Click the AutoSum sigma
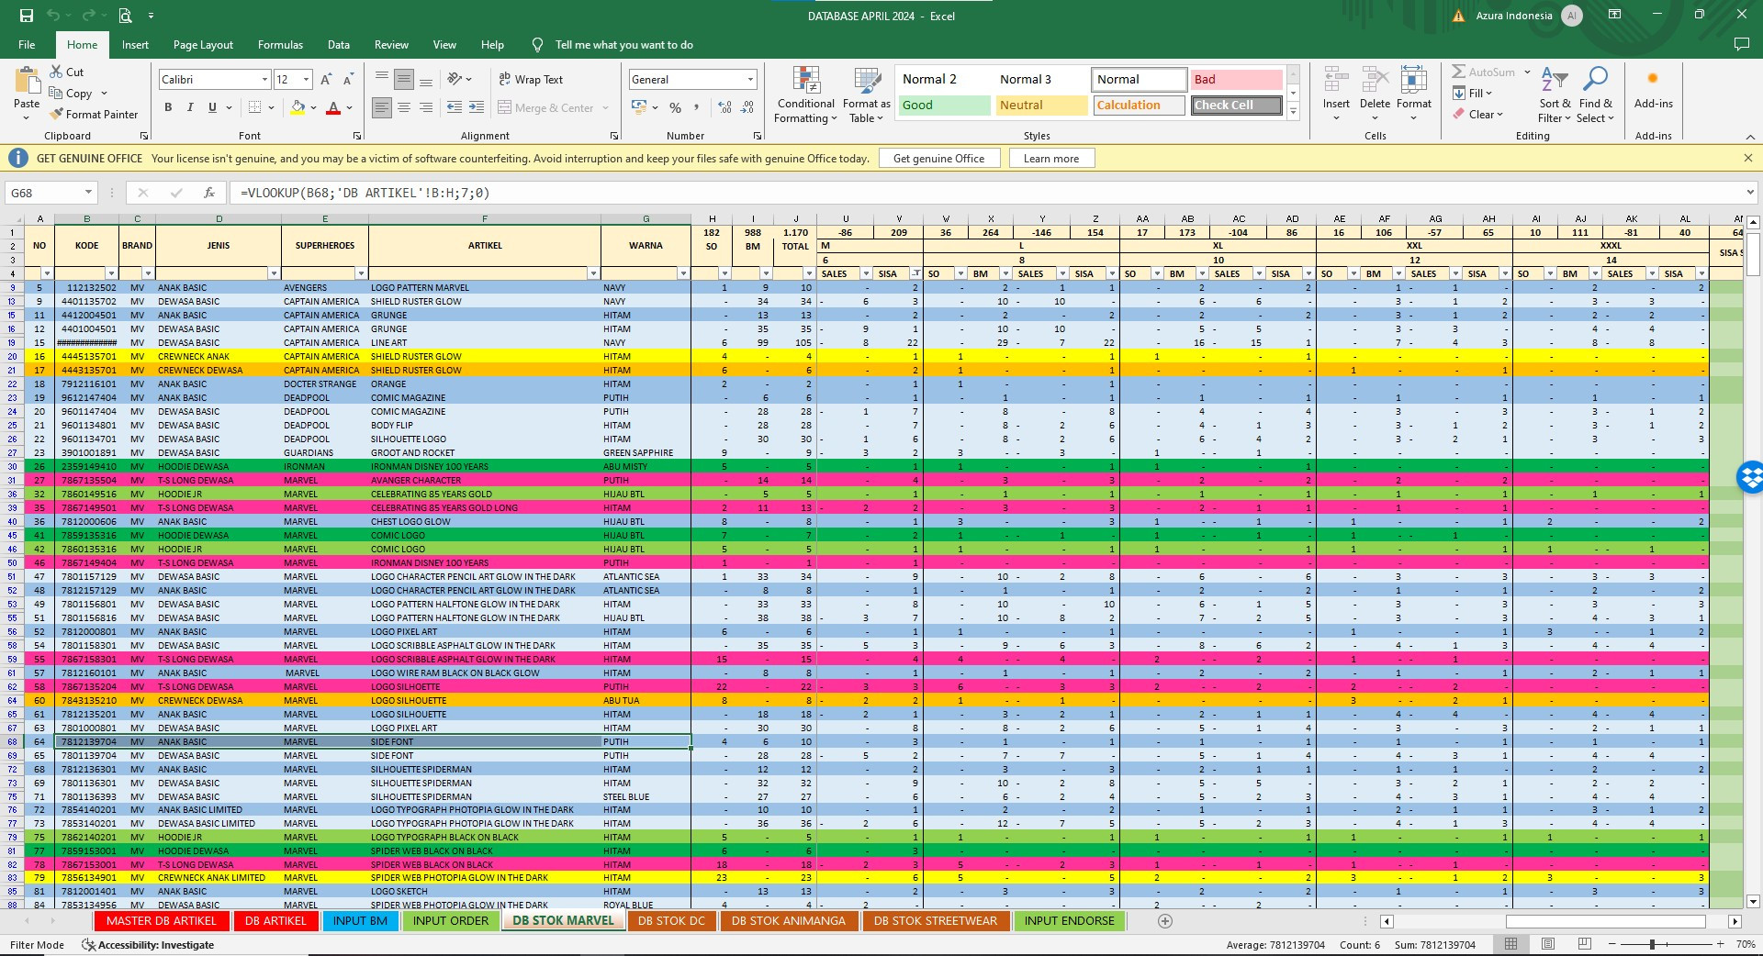This screenshot has width=1763, height=956. tap(1458, 72)
